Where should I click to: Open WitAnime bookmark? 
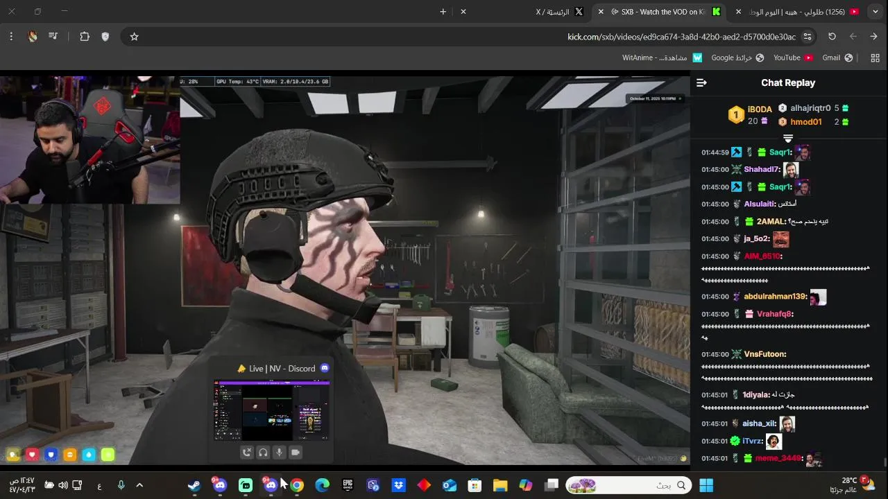coord(662,58)
